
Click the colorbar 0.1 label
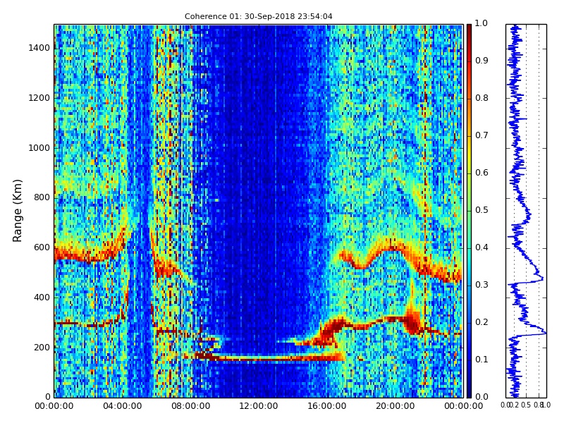point(482,360)
